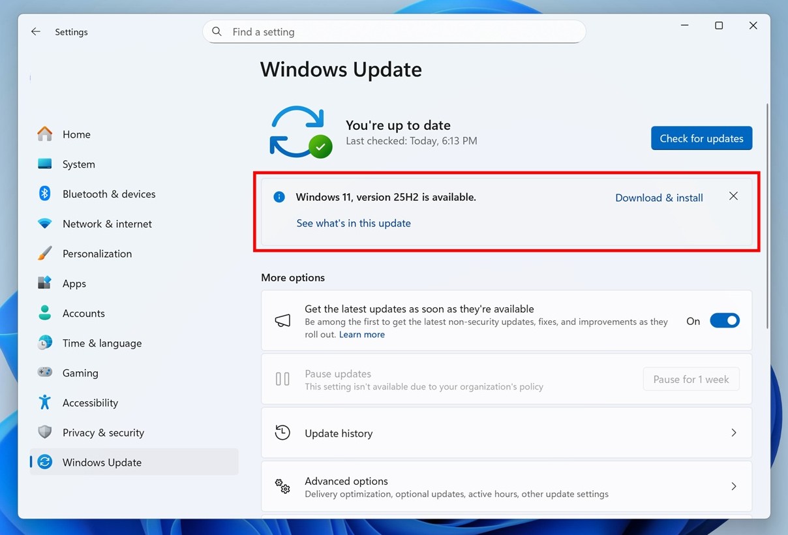
Task: Select the Accounts icon
Action: (x=44, y=313)
